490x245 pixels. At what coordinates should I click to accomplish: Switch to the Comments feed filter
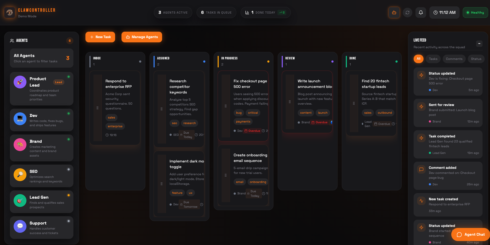(x=454, y=59)
